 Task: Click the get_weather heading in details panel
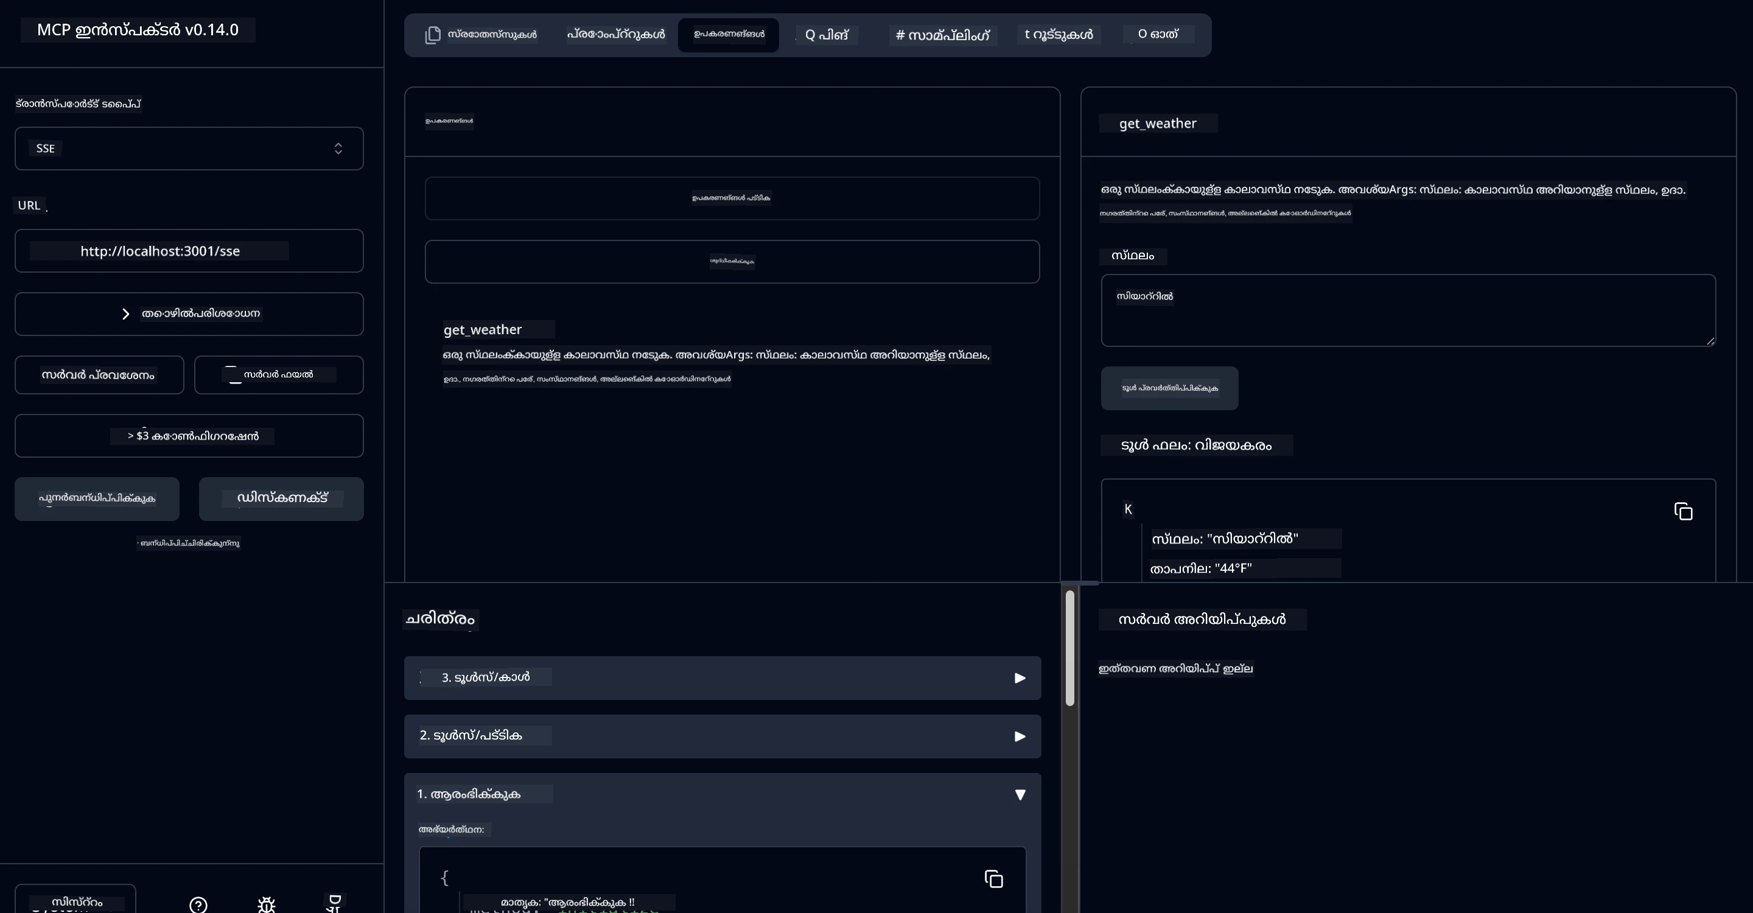pos(1158,124)
